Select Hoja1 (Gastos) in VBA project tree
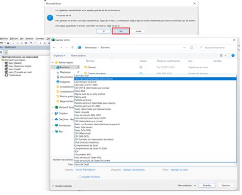242x195 pixels. [15, 63]
